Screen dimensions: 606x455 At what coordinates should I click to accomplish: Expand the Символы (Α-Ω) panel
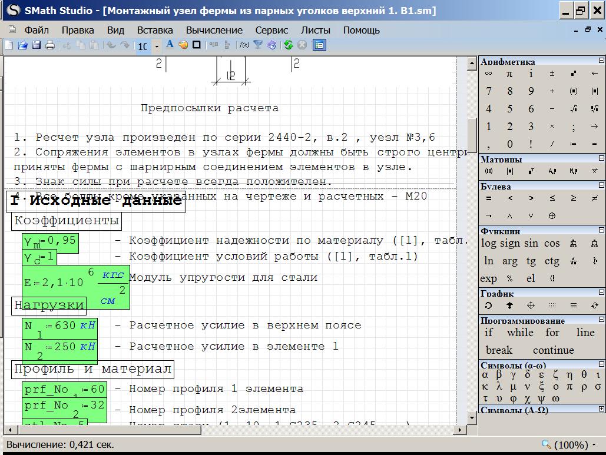point(601,409)
